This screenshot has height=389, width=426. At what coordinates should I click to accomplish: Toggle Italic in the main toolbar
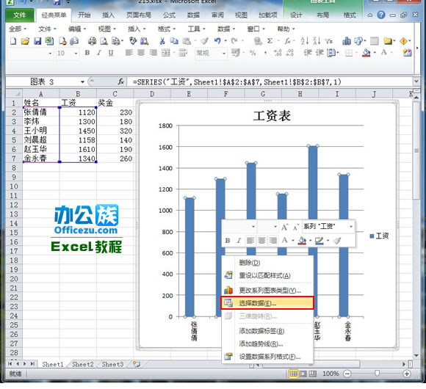tap(99, 53)
